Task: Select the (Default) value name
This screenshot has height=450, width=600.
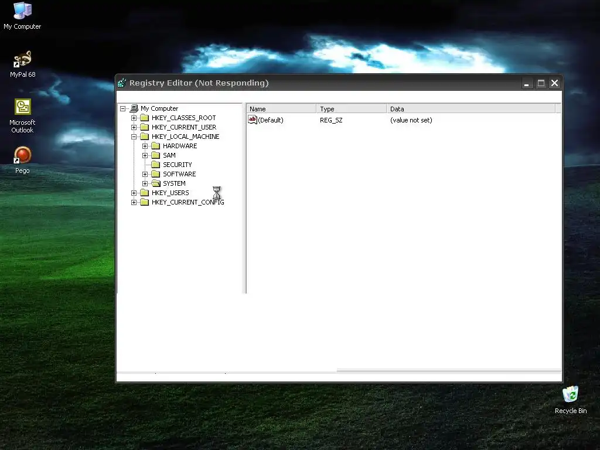Action: point(271,120)
